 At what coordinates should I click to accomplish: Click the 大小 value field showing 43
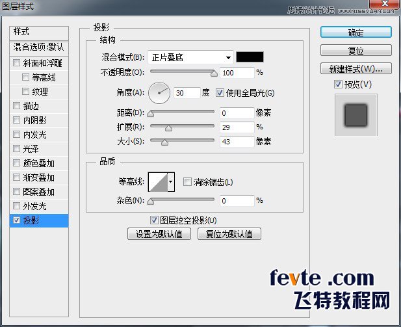(237, 142)
